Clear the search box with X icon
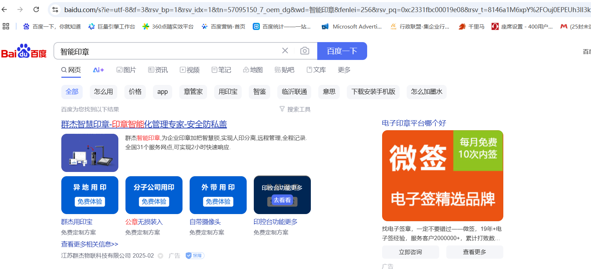This screenshot has height=269, width=591. click(x=285, y=51)
